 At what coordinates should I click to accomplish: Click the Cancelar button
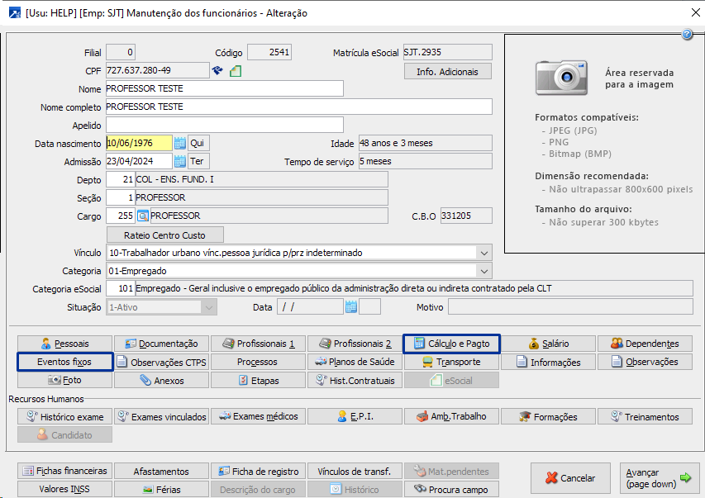coord(570,478)
